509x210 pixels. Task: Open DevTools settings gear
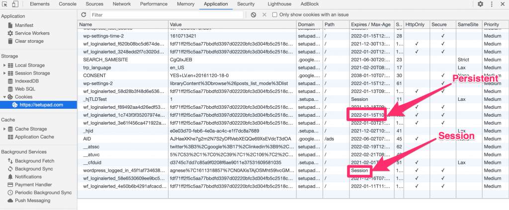click(480, 4)
